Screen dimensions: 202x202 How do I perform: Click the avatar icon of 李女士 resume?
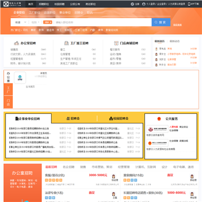tap(157, 54)
